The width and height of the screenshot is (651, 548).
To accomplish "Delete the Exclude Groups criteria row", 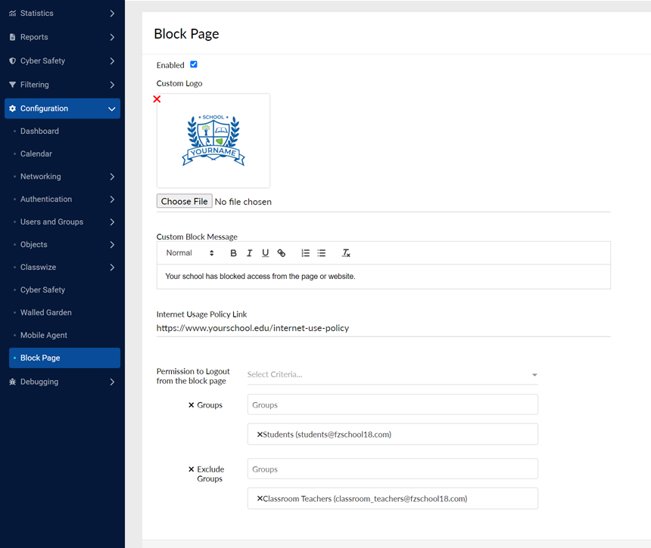I will click(192, 469).
